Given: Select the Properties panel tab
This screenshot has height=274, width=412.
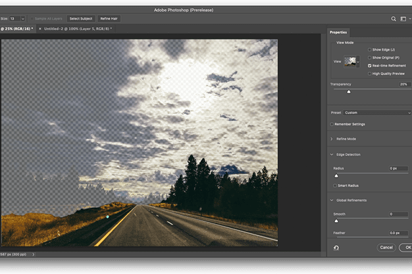Looking at the screenshot, I should pyautogui.click(x=338, y=32).
